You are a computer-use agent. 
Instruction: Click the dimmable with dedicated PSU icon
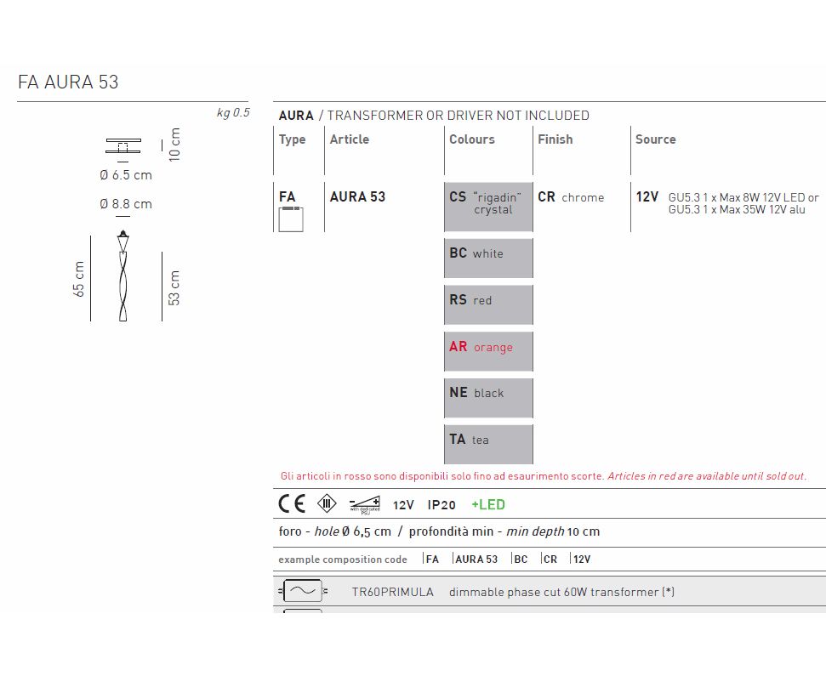click(x=364, y=504)
